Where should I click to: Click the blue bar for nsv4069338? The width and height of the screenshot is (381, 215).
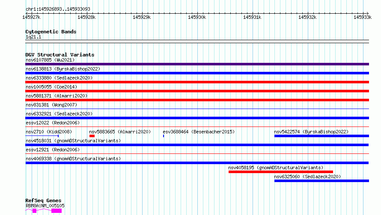(x=197, y=163)
